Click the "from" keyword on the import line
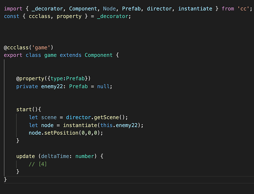Viewport: 254px width, 194px height. [223, 8]
